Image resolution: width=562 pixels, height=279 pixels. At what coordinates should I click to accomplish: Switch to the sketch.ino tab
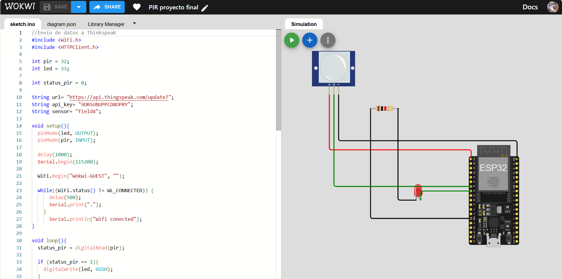point(23,24)
